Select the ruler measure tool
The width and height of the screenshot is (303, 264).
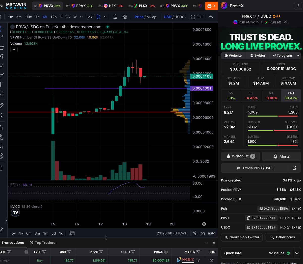tap(1, 105)
